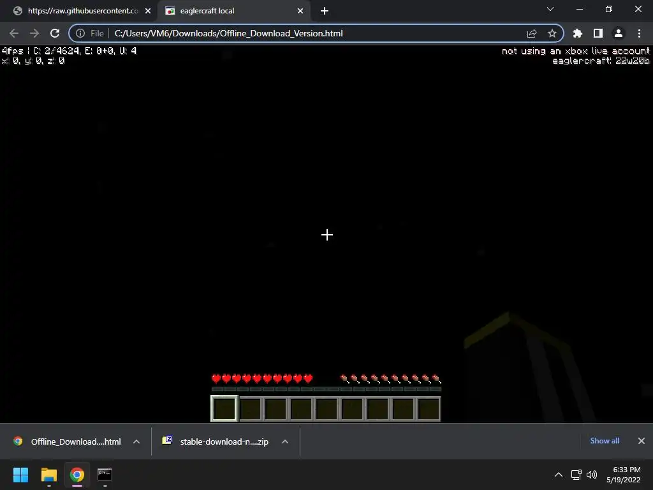Screen dimensions: 653x490
Task: Open File Explorer from the taskbar
Action: coord(48,475)
